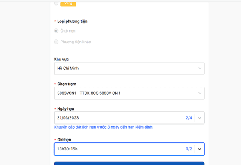The image size is (241, 165).
Task: Click the Phương tiện khác option label
Action: pos(76,42)
